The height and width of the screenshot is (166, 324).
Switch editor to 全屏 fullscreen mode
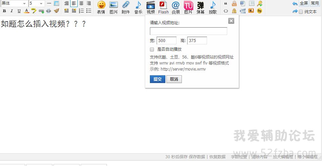tap(304, 3)
